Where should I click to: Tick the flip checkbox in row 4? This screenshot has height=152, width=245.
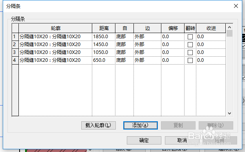[190, 60]
